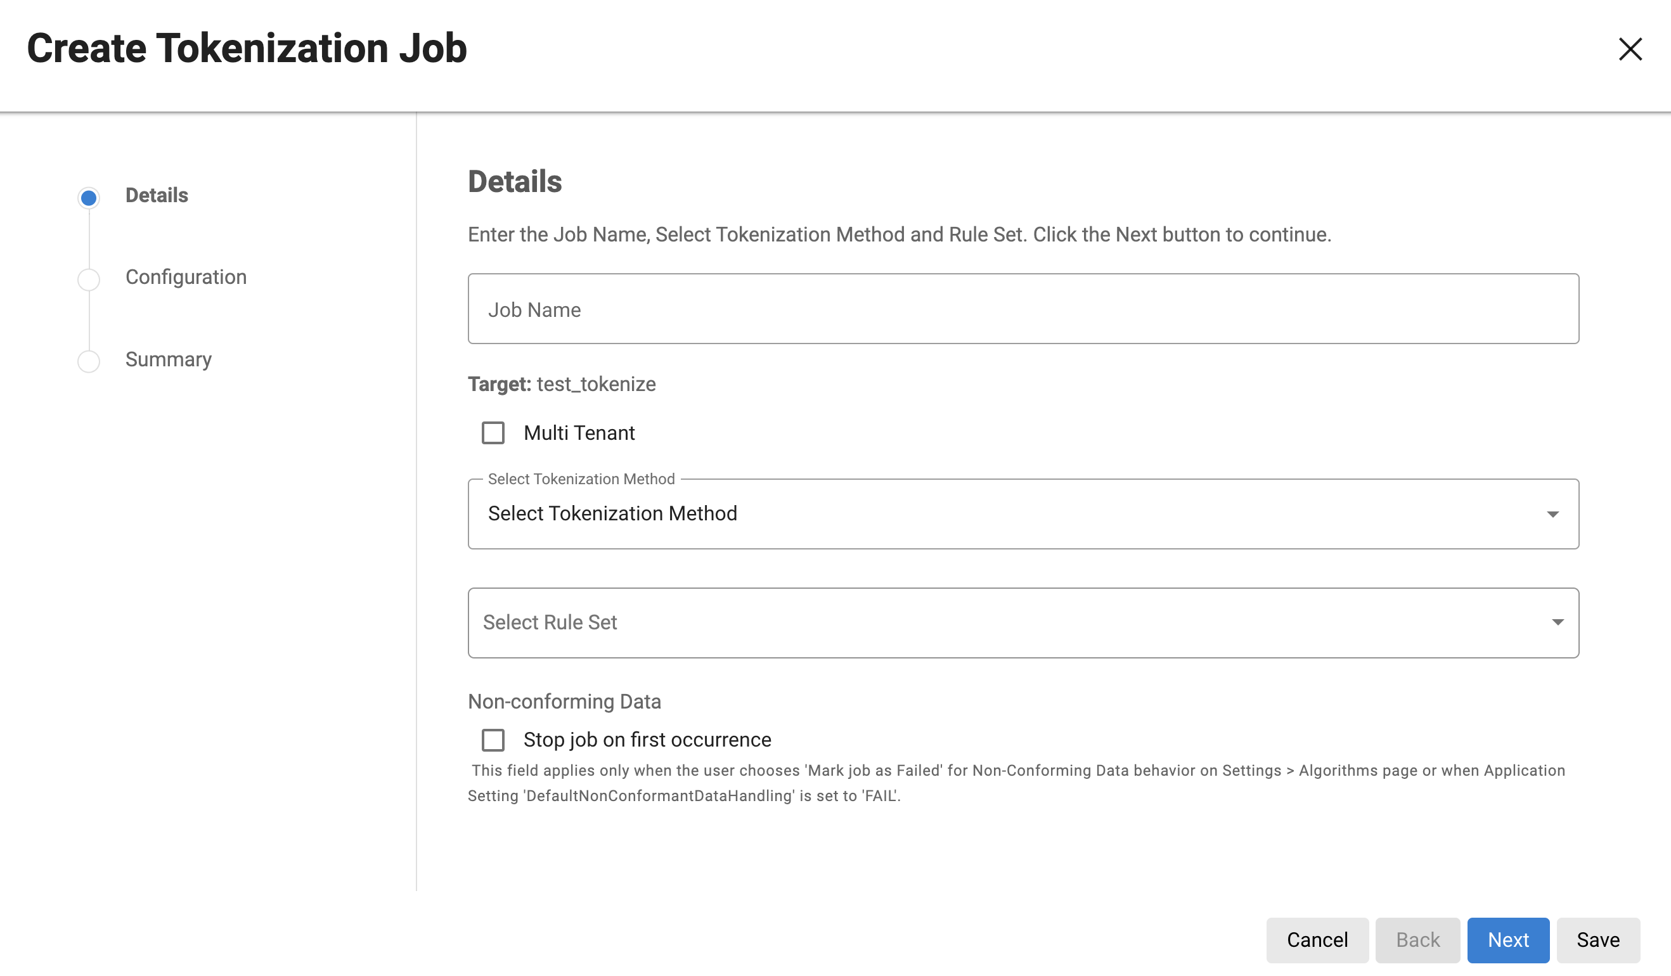Image resolution: width=1671 pixels, height=976 pixels.
Task: Jump to the Summary step label
Action: coord(169,359)
